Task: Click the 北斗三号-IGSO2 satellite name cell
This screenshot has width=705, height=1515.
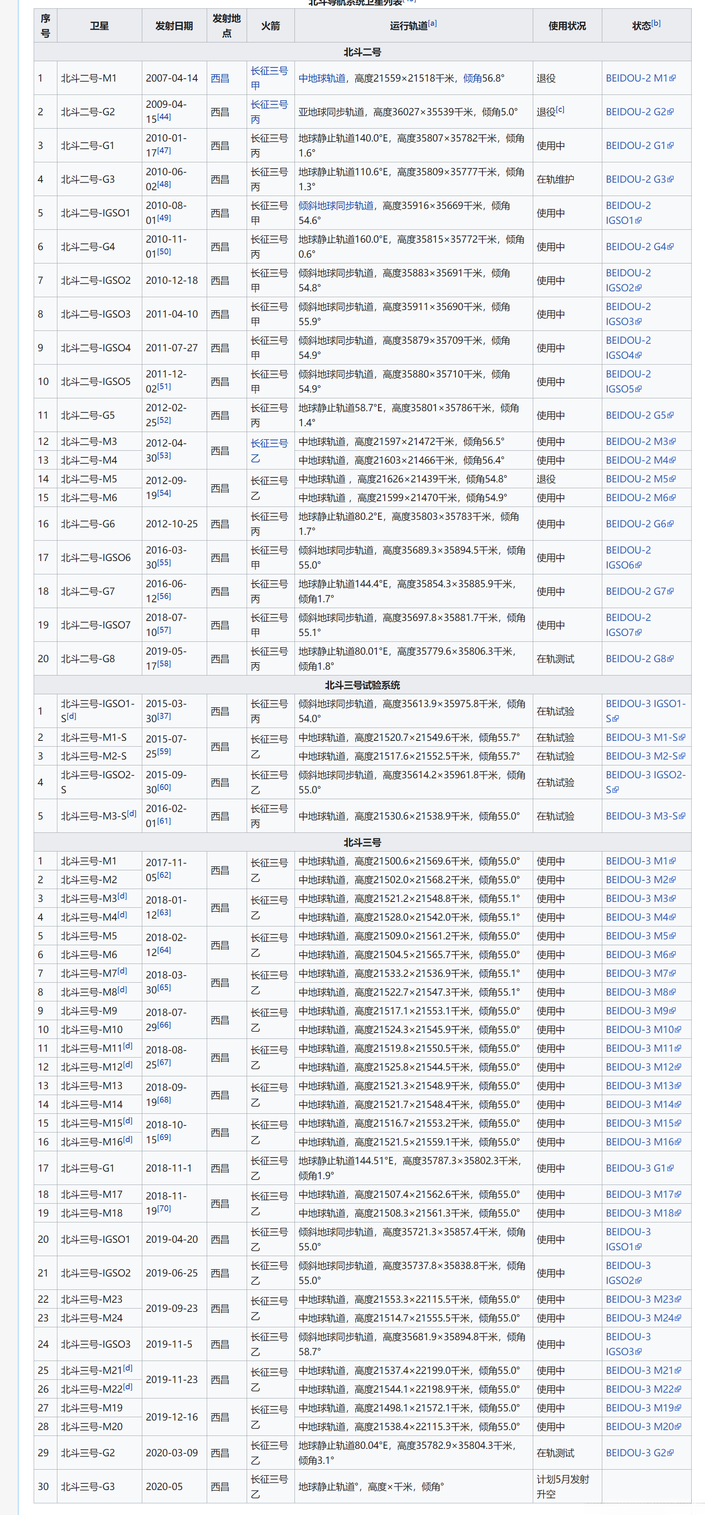Action: click(x=99, y=1273)
